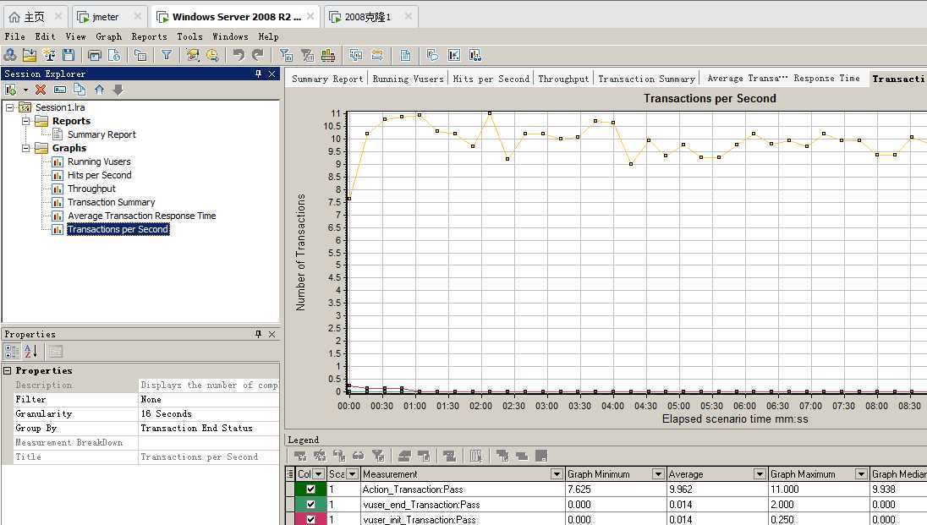
Task: Collapse the Reports tree folder
Action: (x=26, y=121)
